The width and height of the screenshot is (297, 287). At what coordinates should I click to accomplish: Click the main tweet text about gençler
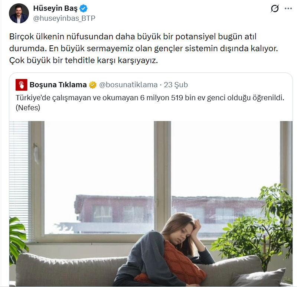pyautogui.click(x=143, y=48)
